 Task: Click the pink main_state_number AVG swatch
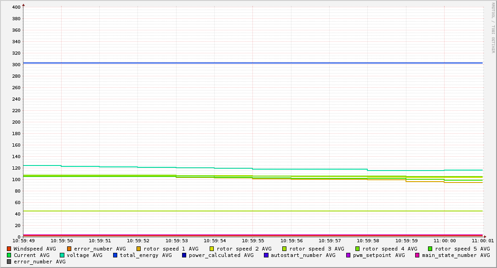click(x=417, y=255)
